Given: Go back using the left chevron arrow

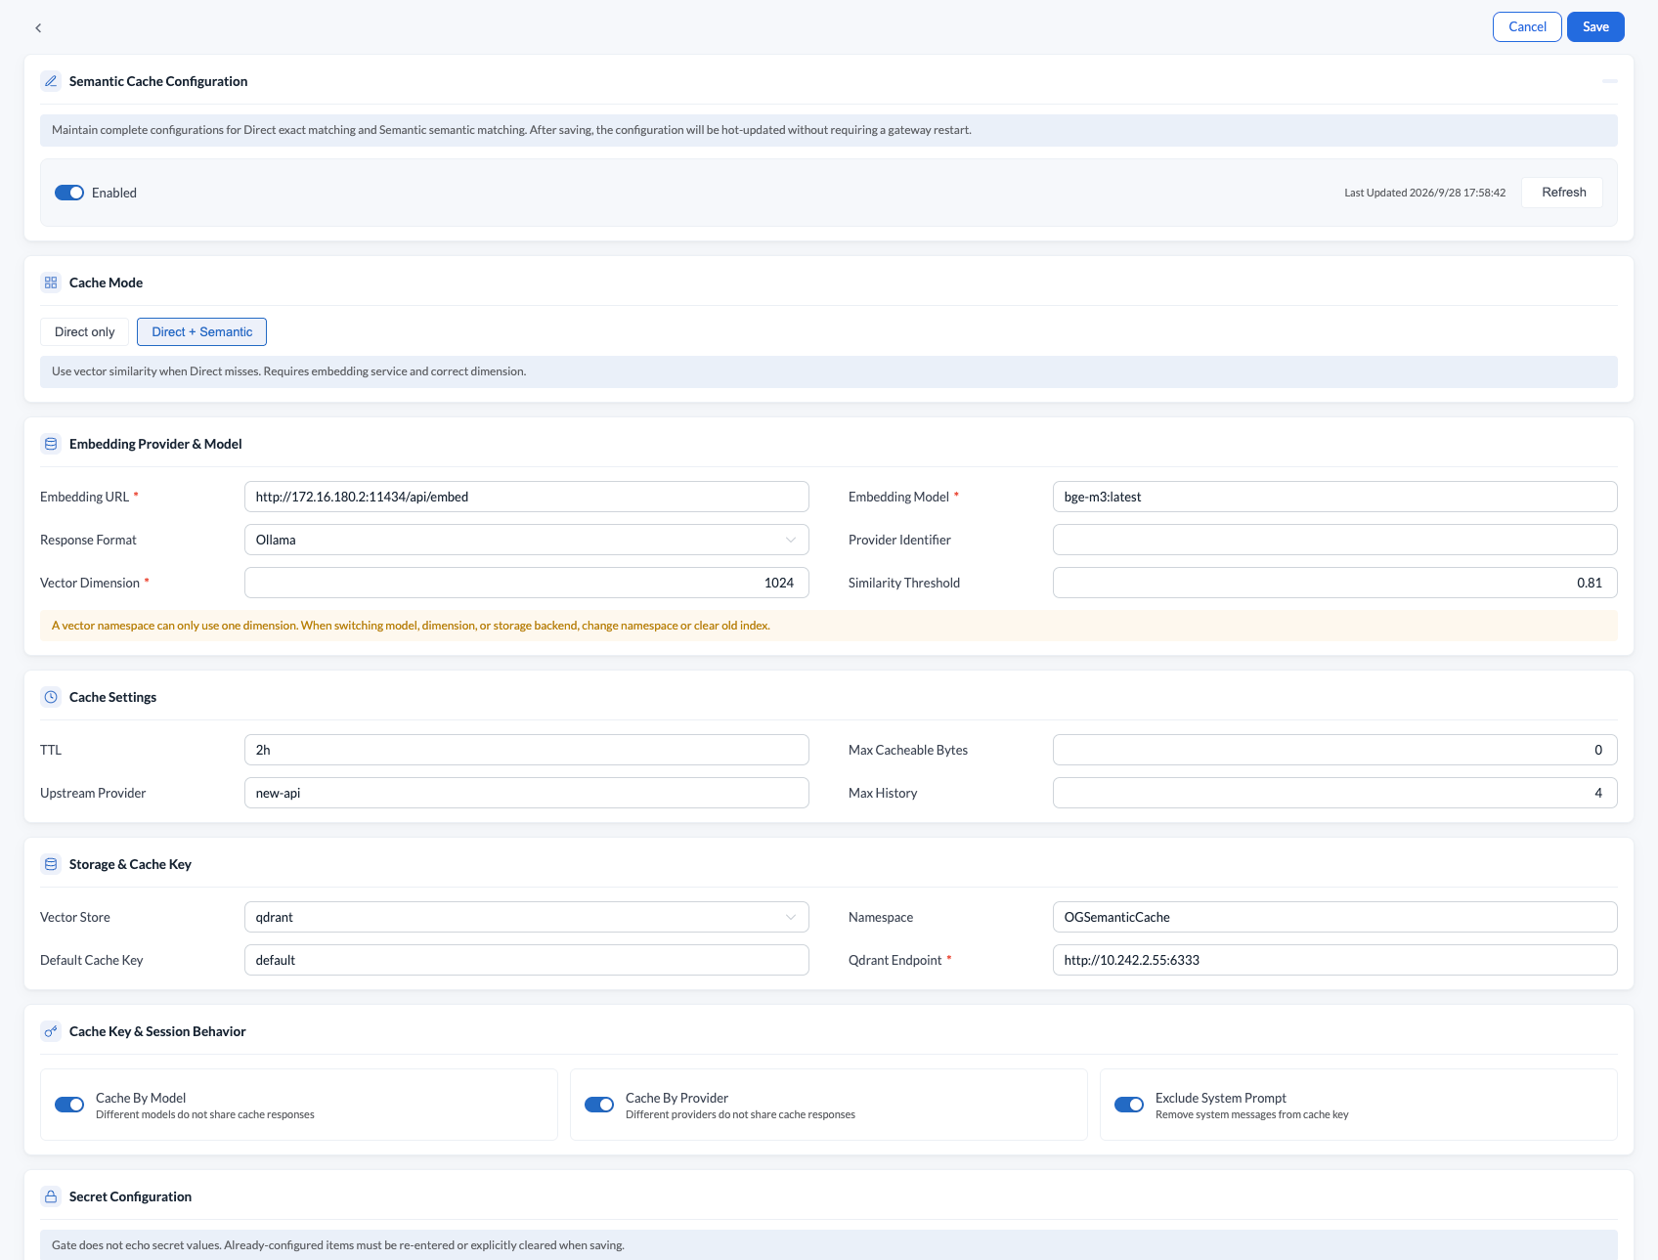Looking at the screenshot, I should pos(38,27).
